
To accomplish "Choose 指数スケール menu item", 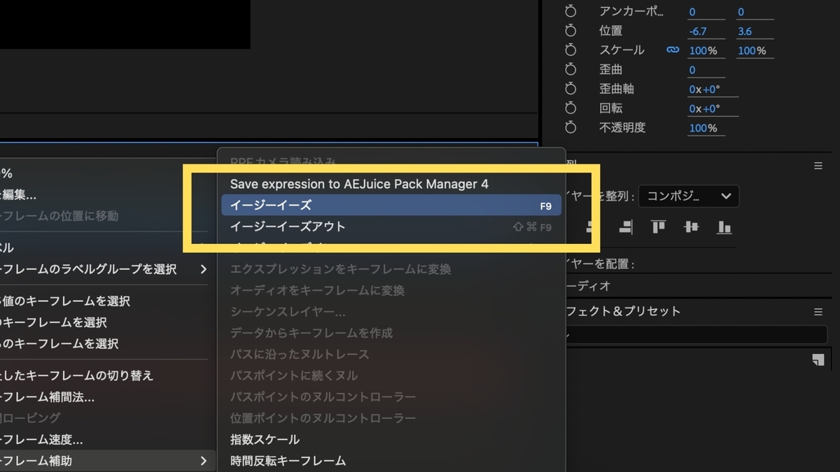I will click(x=391, y=439).
